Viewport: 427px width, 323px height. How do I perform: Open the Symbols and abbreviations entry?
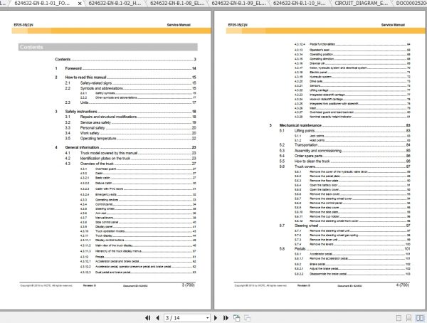click(x=130, y=88)
